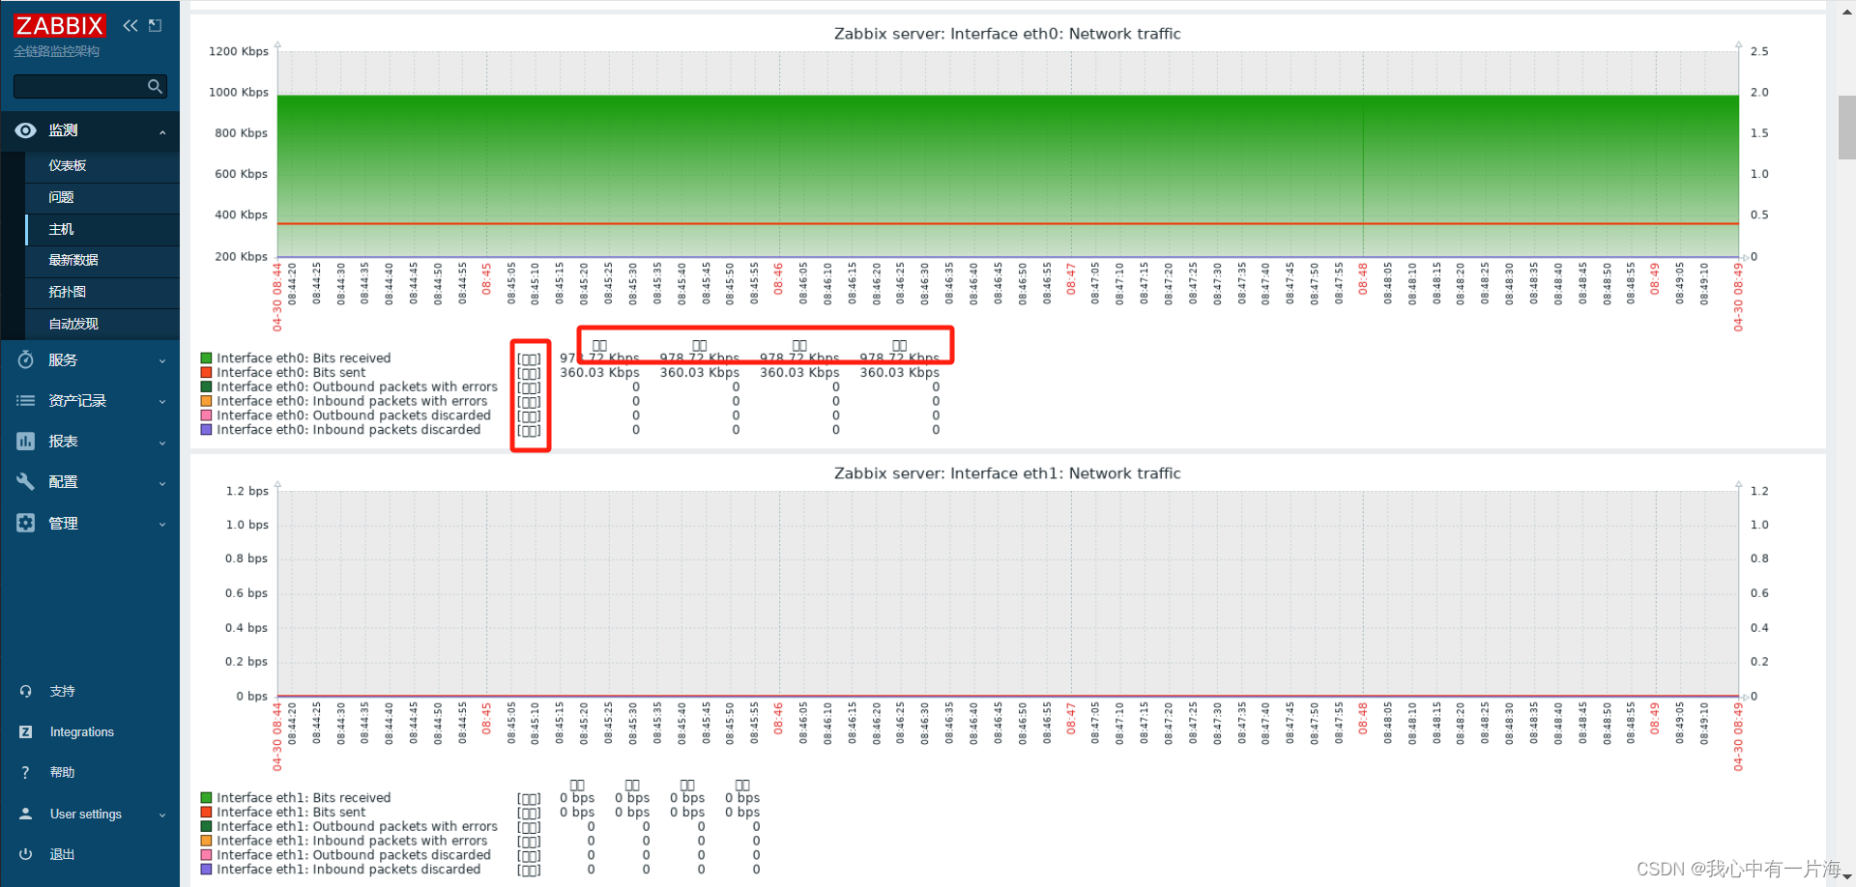Click legend 'Interface eth0: Bits received'
The width and height of the screenshot is (1856, 887).
(304, 358)
